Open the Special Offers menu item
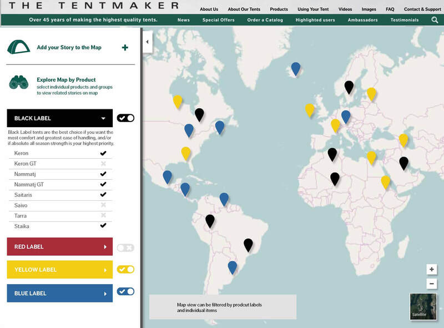 (218, 20)
